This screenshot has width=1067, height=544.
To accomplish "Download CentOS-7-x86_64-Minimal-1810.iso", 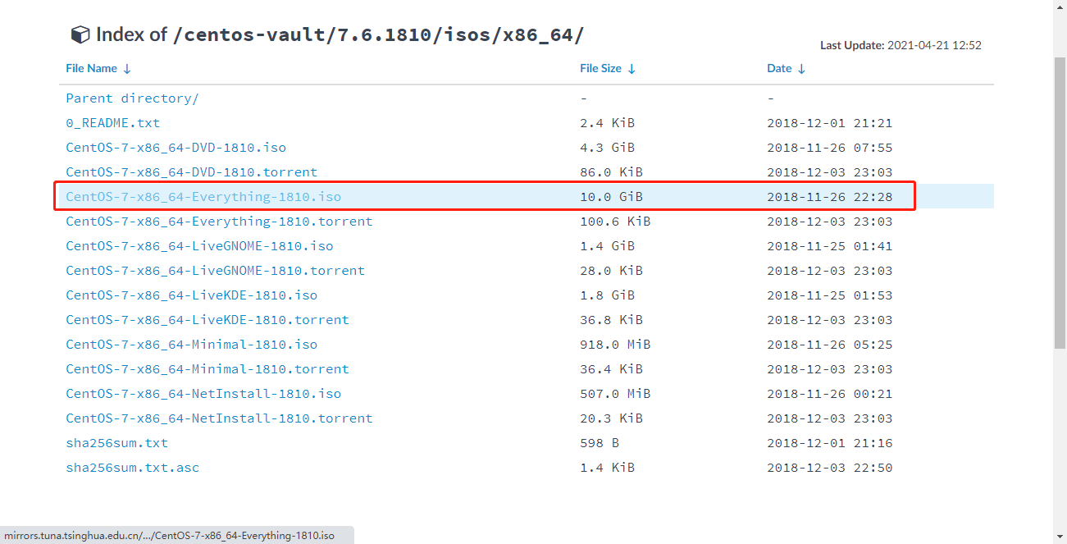I will [191, 345].
